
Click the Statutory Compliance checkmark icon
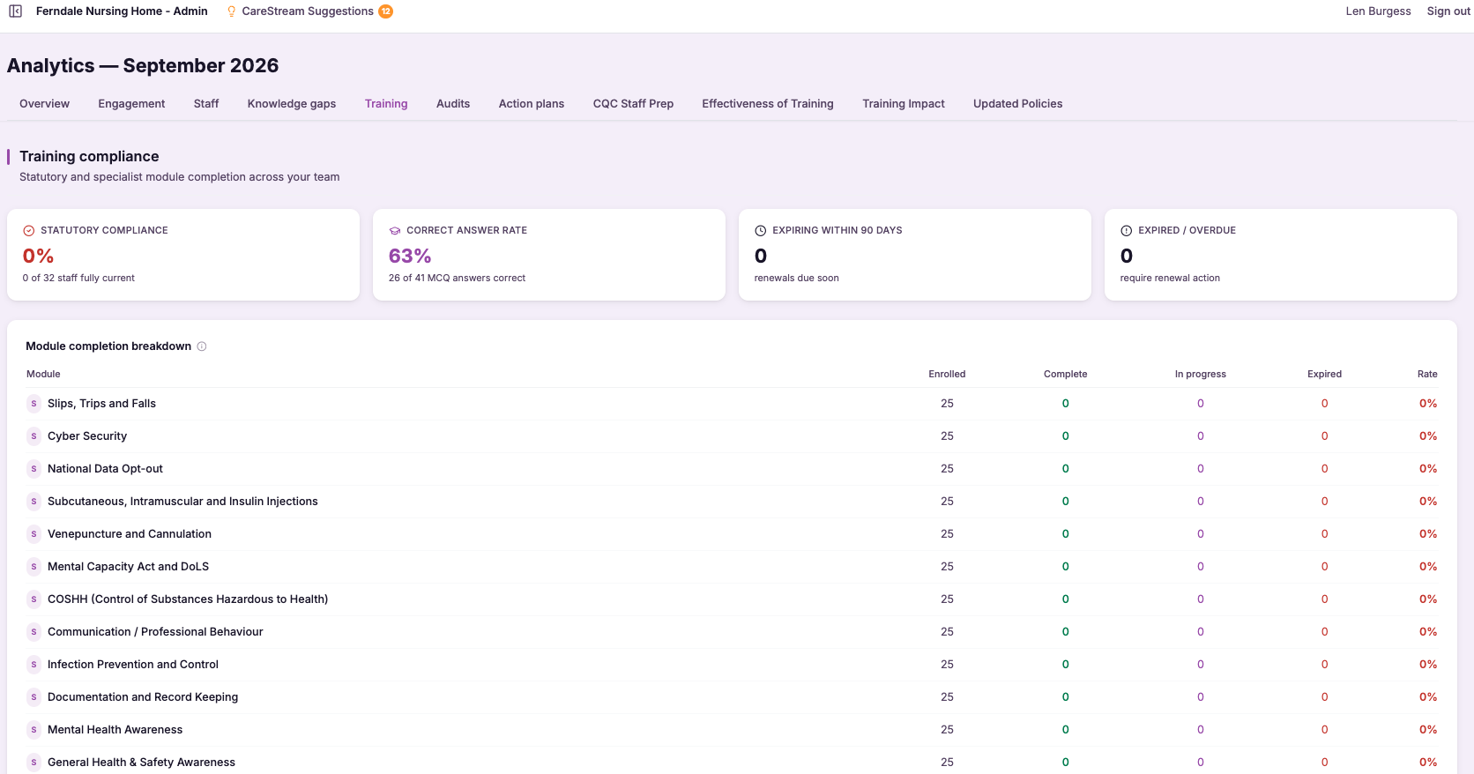[29, 230]
